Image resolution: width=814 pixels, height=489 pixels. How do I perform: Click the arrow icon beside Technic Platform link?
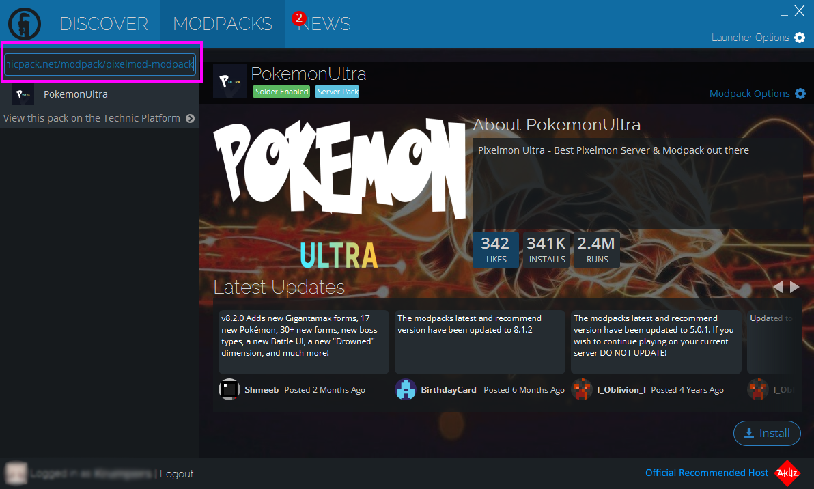pyautogui.click(x=191, y=118)
